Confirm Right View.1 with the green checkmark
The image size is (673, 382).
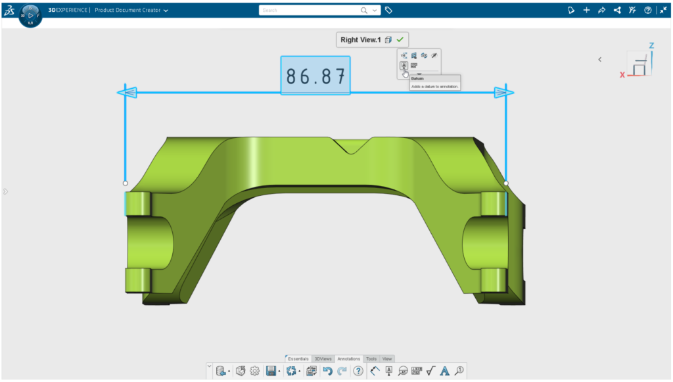click(400, 39)
